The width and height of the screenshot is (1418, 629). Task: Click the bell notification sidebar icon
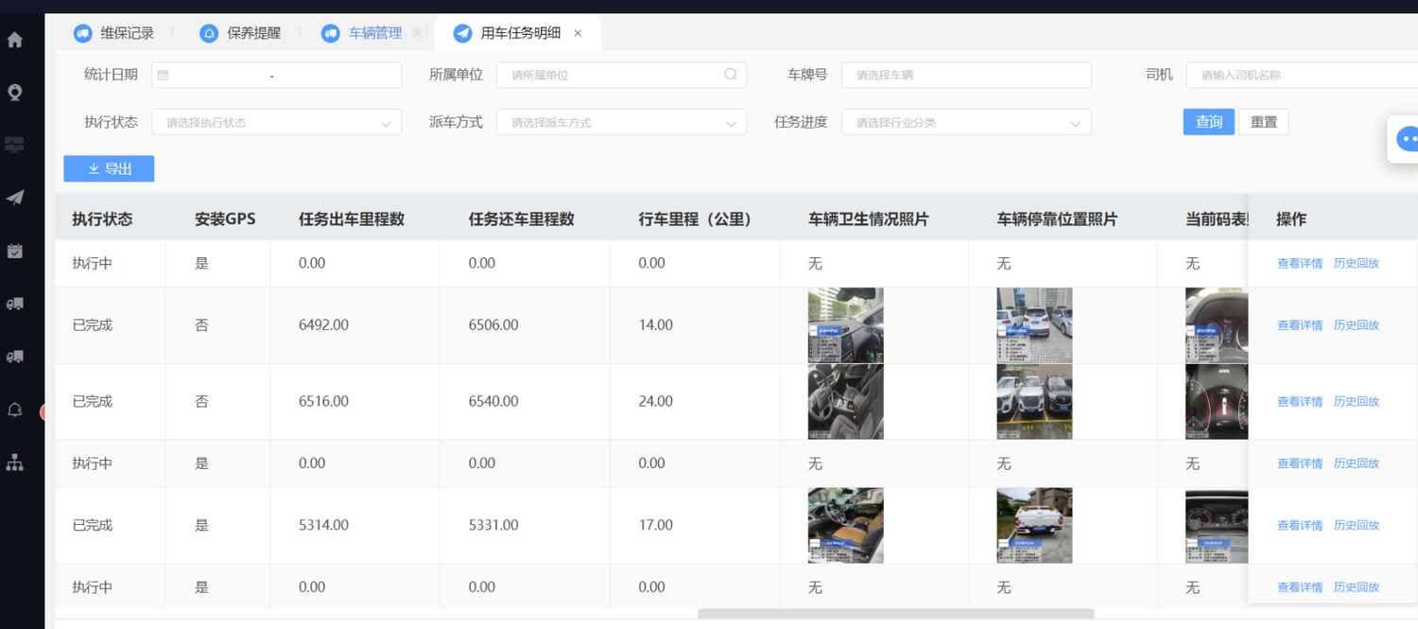(x=15, y=410)
